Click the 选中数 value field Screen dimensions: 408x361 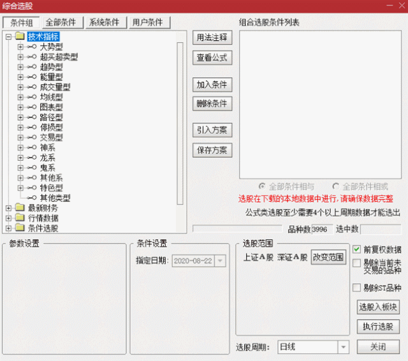coord(381,230)
